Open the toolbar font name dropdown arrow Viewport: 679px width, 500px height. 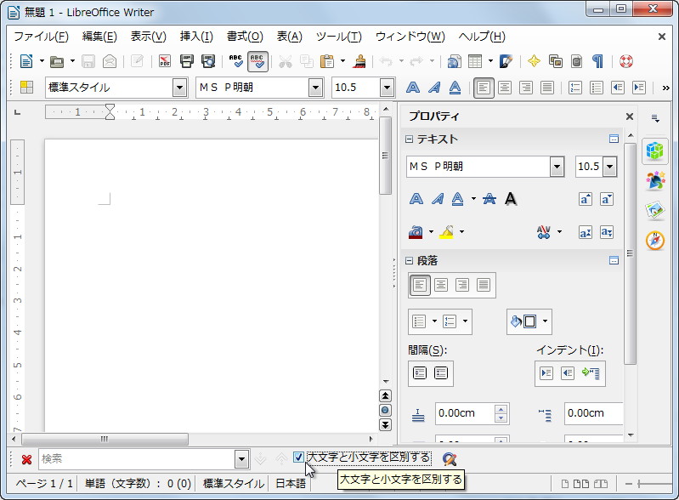pyautogui.click(x=315, y=88)
